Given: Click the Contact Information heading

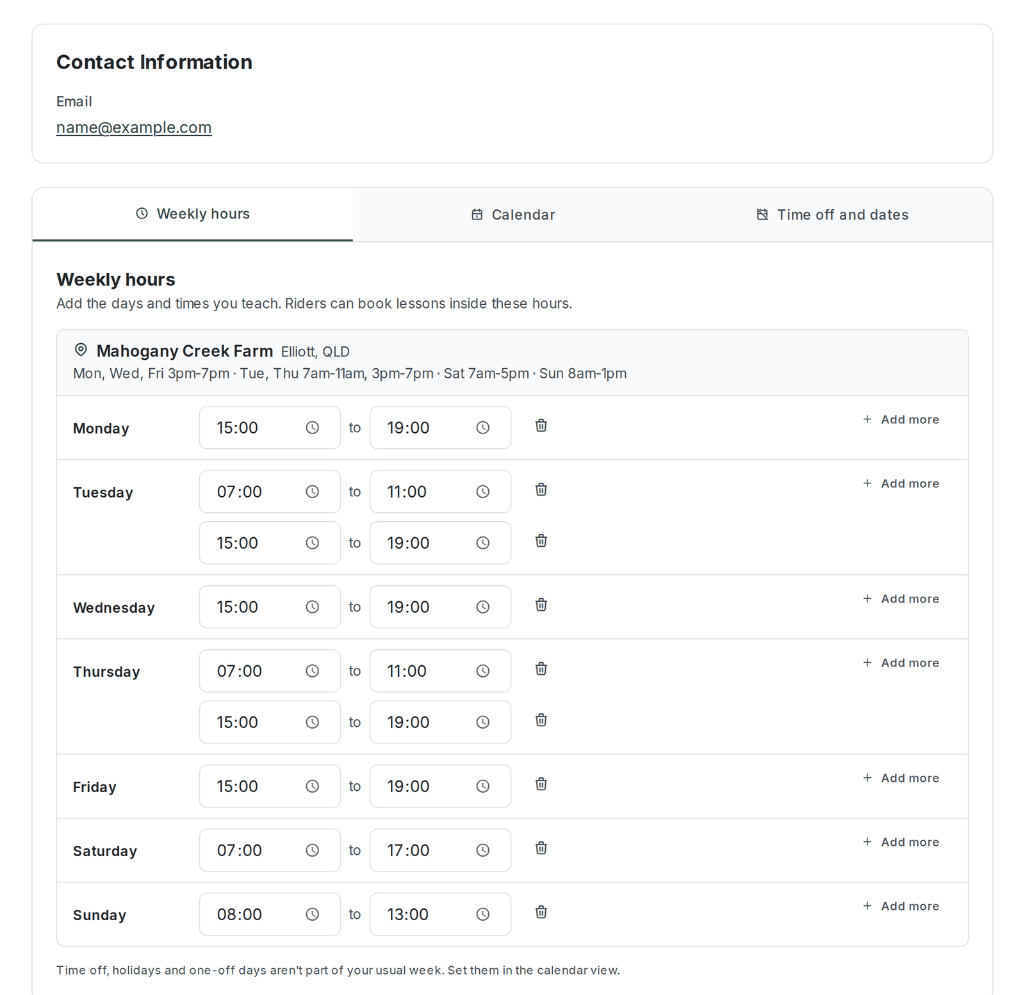Looking at the screenshot, I should 154,62.
